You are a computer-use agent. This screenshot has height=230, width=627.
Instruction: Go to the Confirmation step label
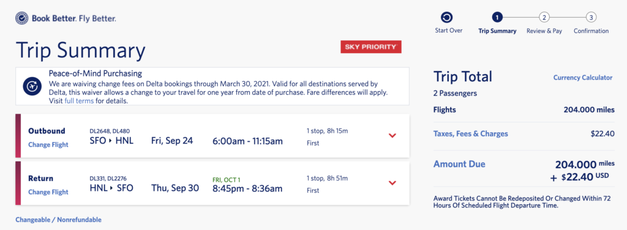click(591, 31)
